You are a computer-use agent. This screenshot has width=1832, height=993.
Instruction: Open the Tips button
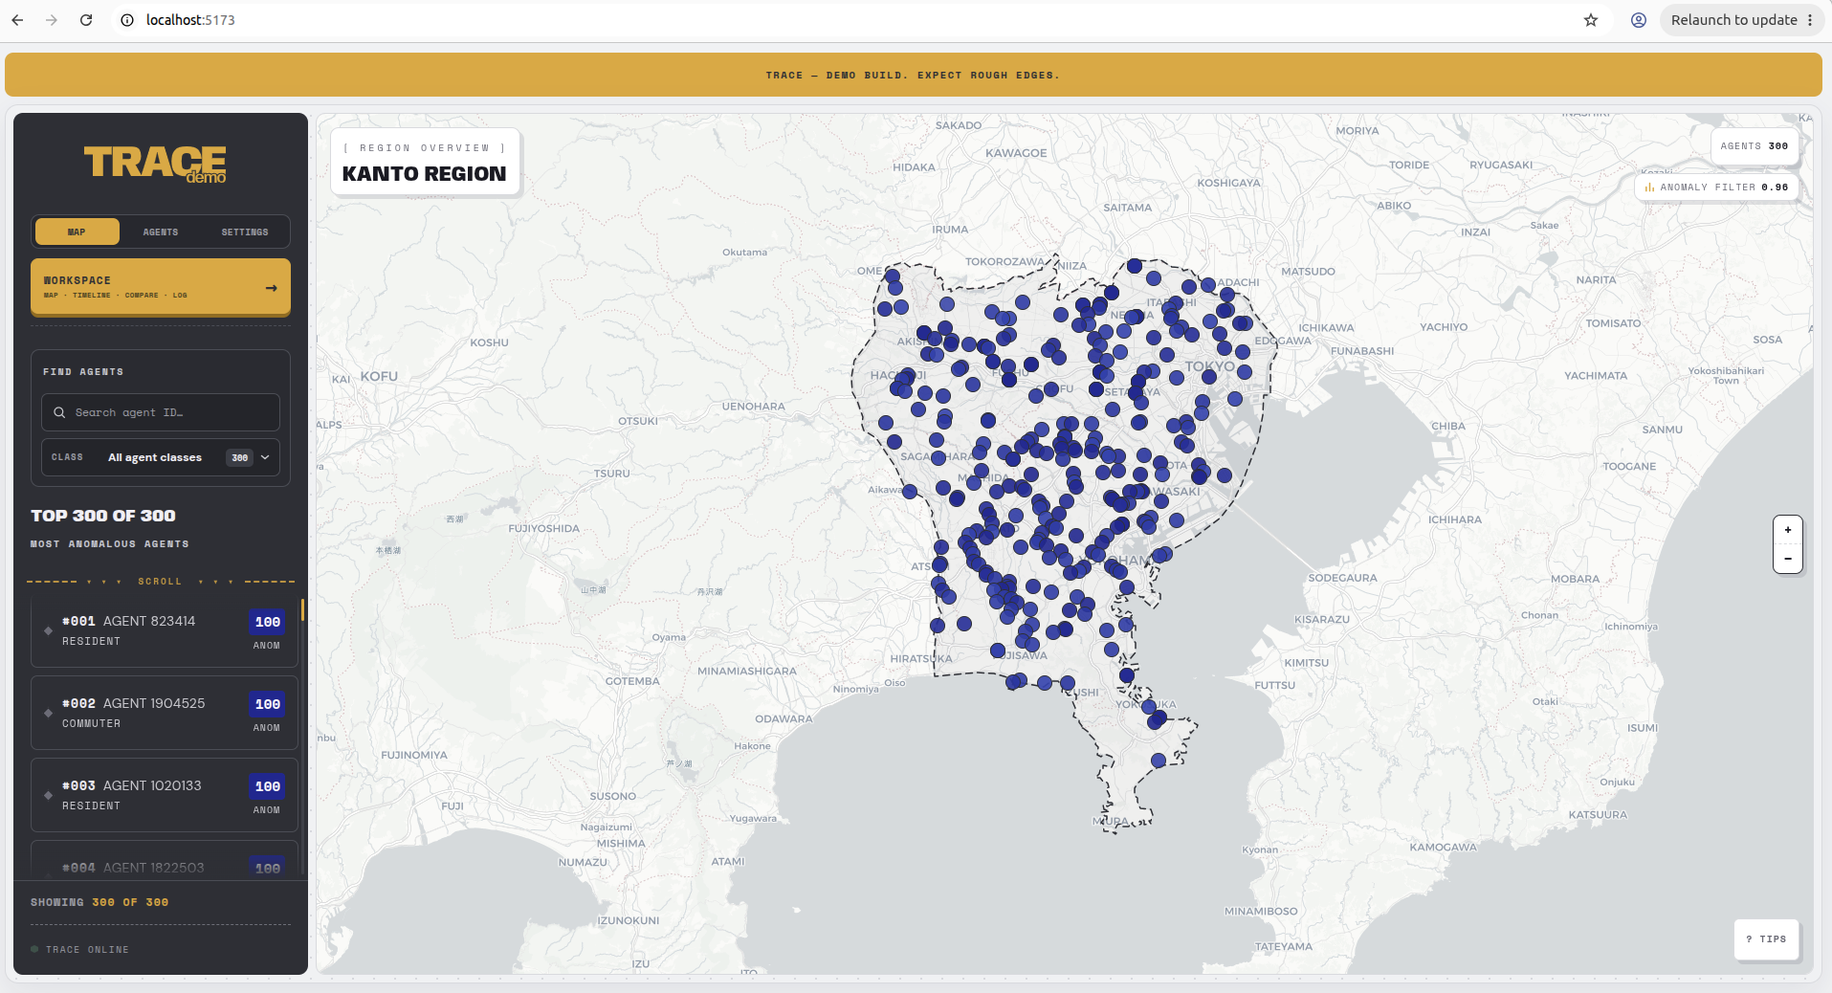[x=1766, y=939]
